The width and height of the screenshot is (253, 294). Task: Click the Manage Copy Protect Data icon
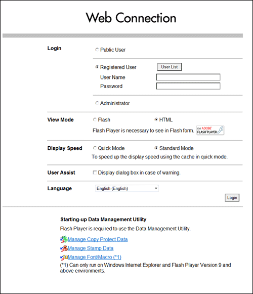pos(64,239)
